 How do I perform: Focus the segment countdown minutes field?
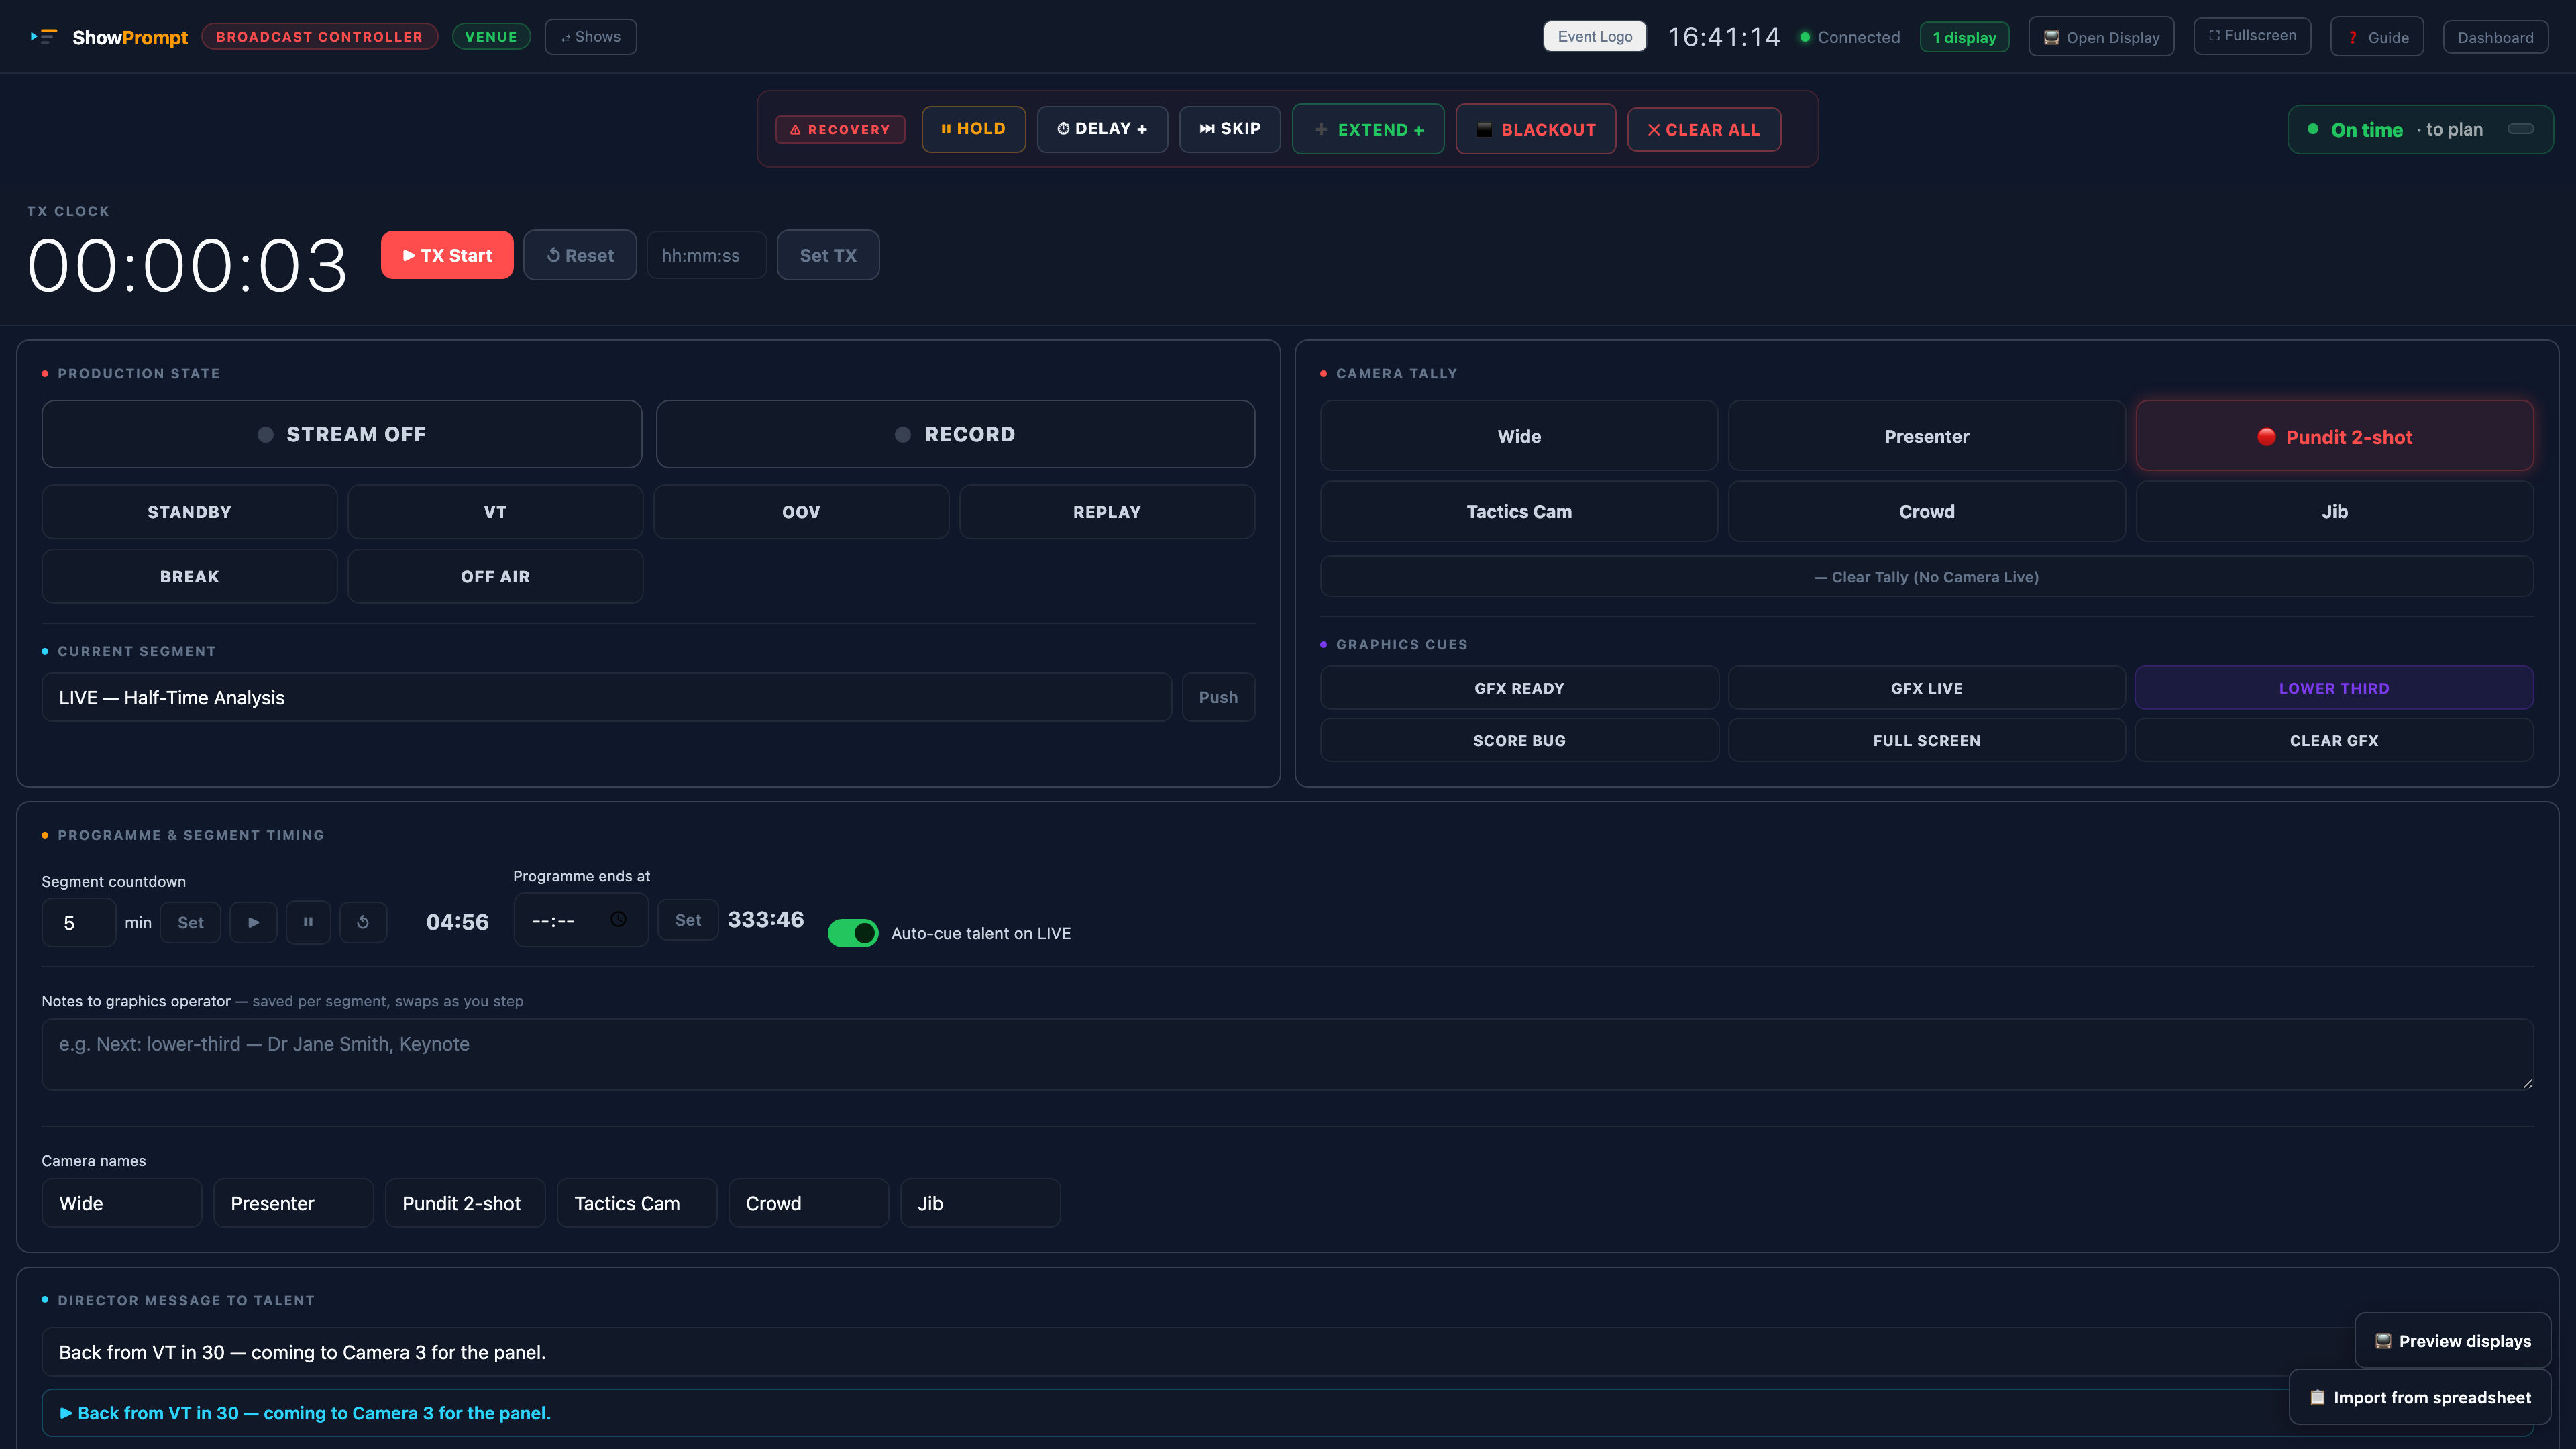pos(79,922)
